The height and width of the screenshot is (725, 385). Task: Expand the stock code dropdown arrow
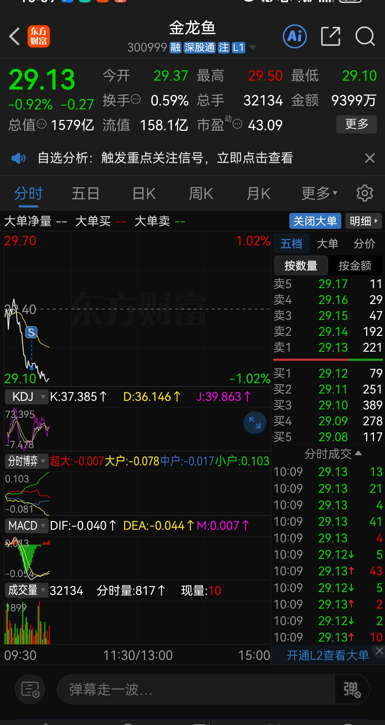click(x=252, y=47)
